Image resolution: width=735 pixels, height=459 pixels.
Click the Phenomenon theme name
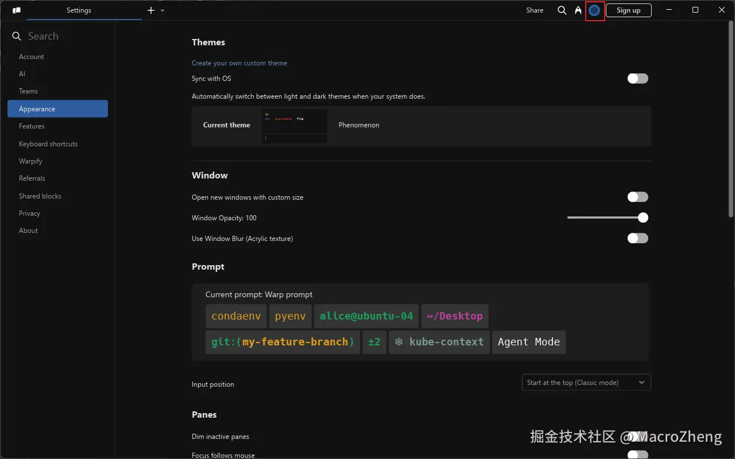[x=359, y=125]
